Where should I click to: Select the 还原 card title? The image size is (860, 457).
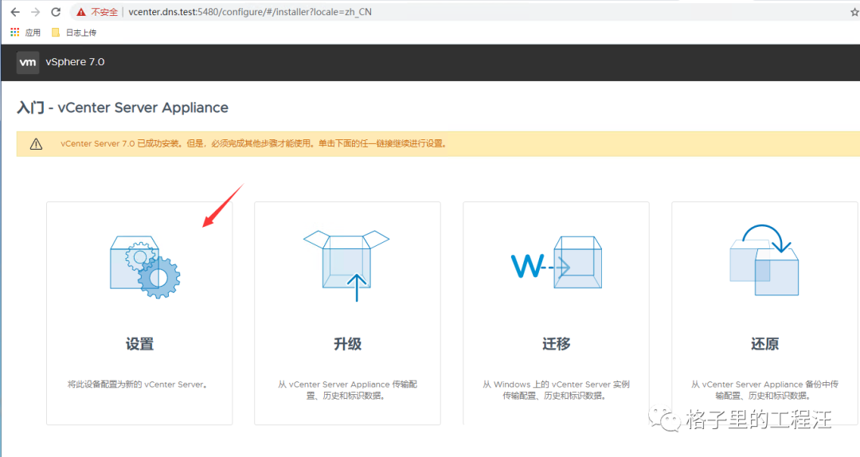click(x=764, y=344)
